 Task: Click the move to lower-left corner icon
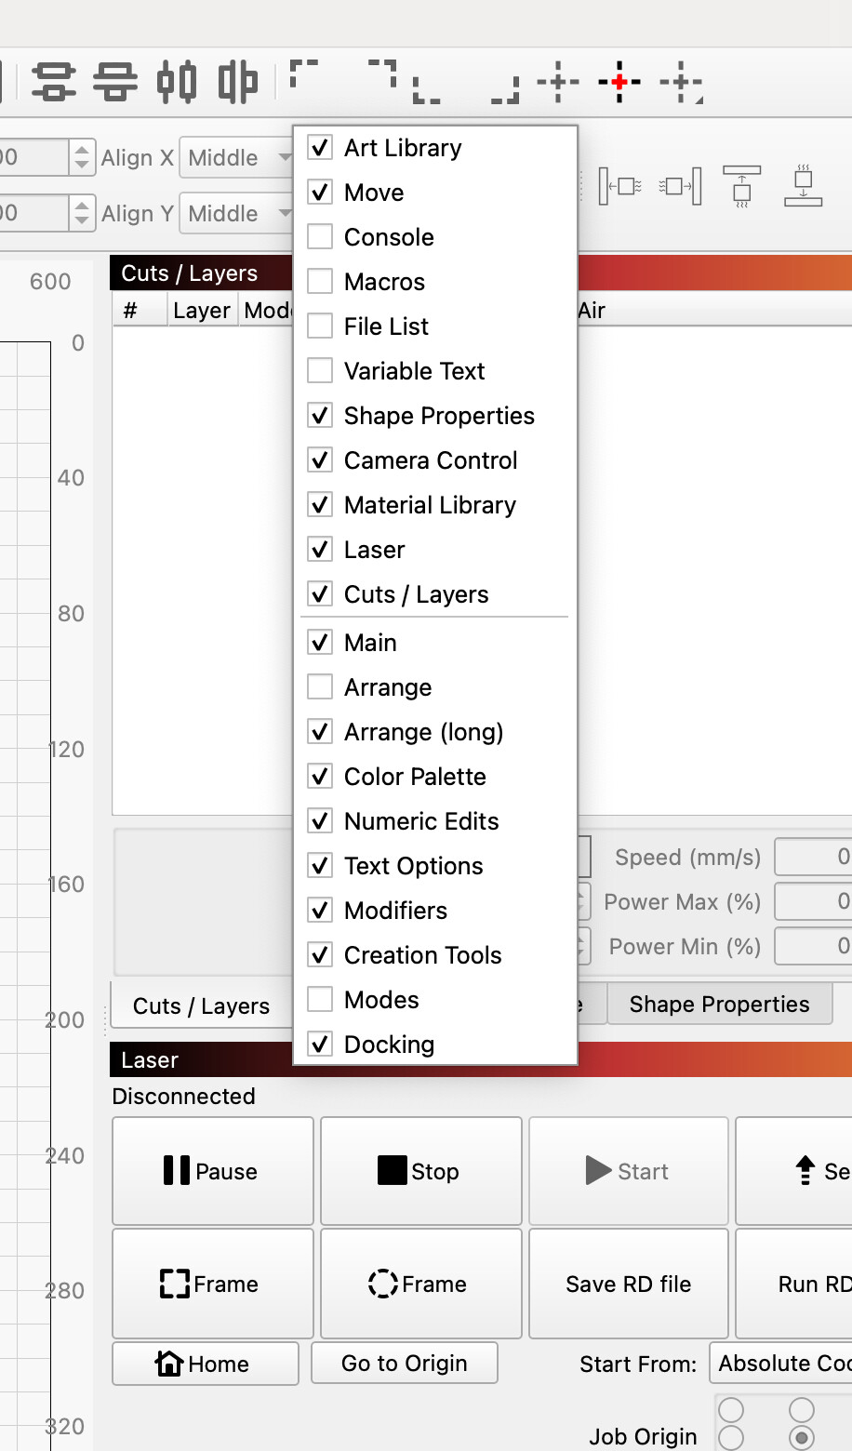coord(426,89)
